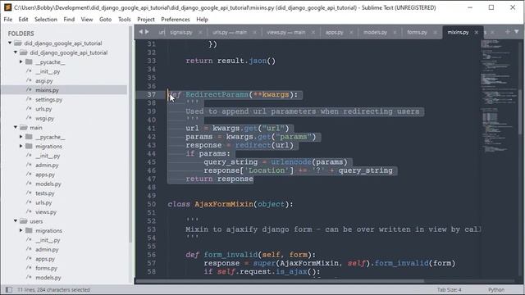Click the minimap code overview
525x295 pixels.
pos(499,97)
